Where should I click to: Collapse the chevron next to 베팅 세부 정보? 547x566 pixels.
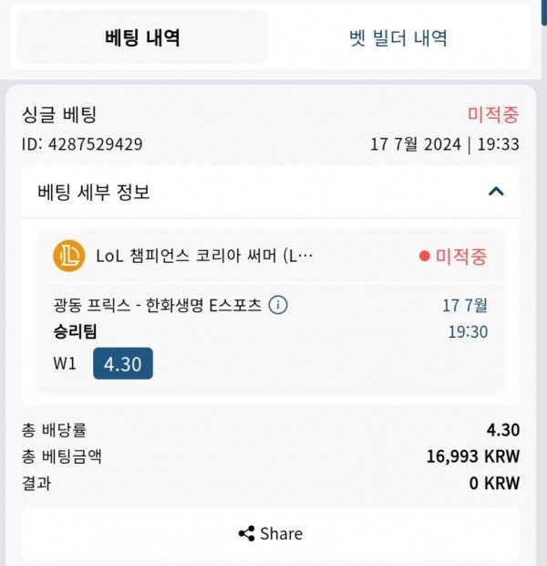pyautogui.click(x=496, y=192)
